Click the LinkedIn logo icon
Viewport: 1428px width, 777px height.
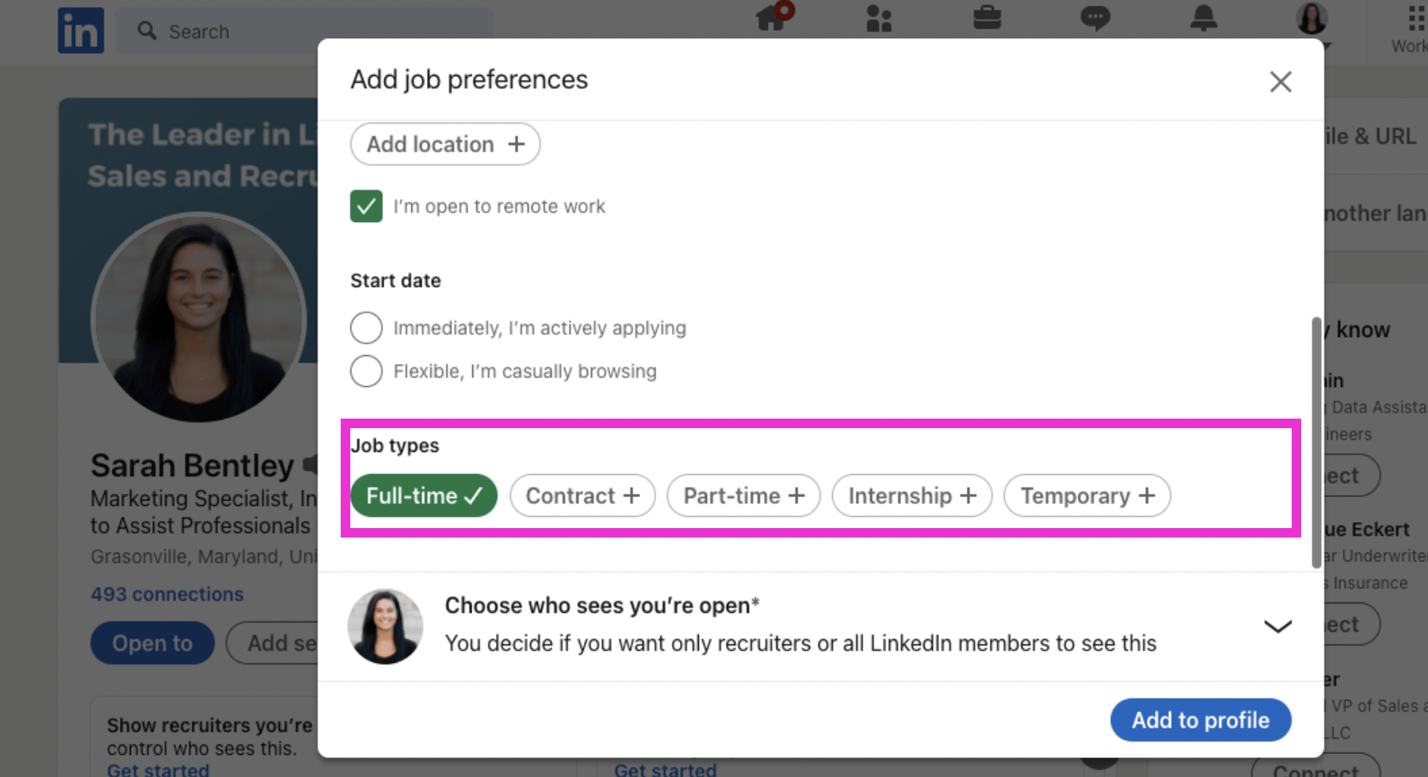point(81,30)
